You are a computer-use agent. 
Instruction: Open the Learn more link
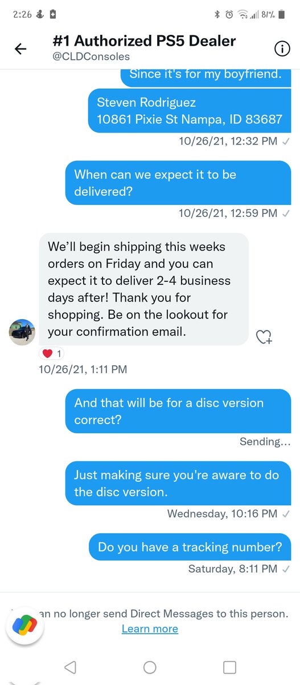(150, 628)
